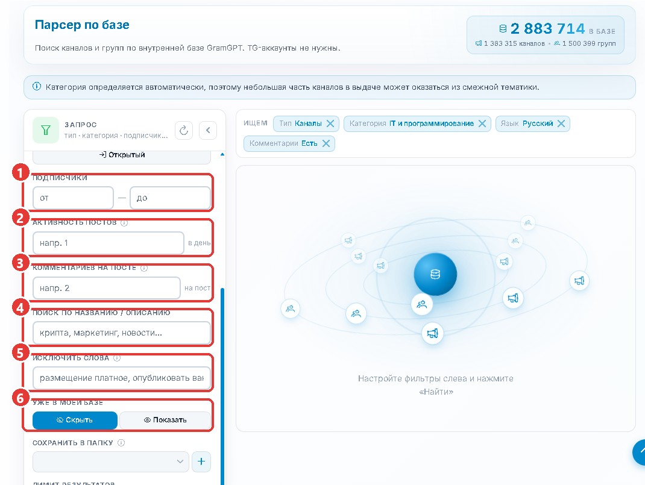
Task: Add a new folder with the plus button
Action: pyautogui.click(x=201, y=462)
